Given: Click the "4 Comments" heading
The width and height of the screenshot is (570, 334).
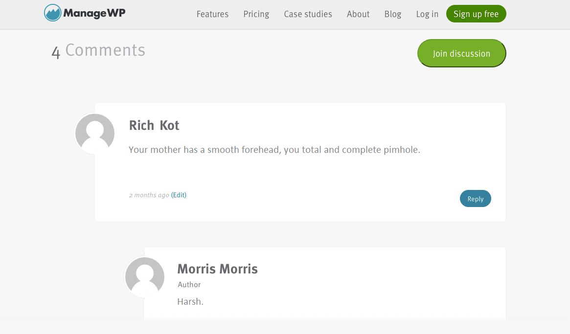Looking at the screenshot, I should (x=98, y=50).
